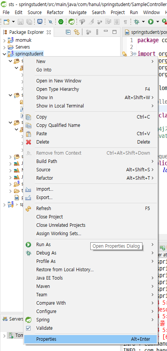Viewport: 167px width, 351px height.
Task: Open the Window menu
Action: (x=152, y=12)
